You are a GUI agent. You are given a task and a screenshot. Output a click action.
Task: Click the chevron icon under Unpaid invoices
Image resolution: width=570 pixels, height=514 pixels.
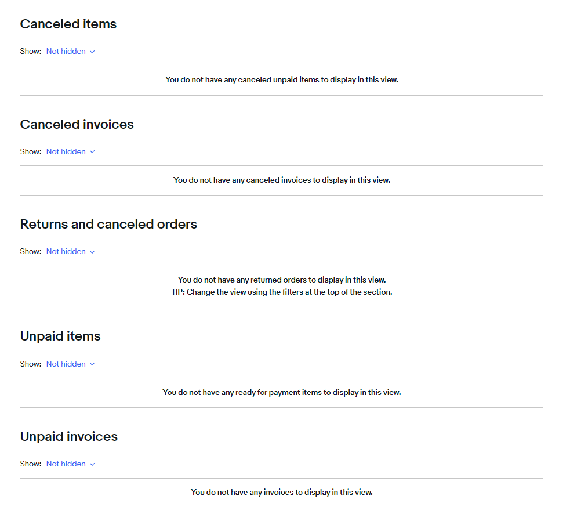92,464
